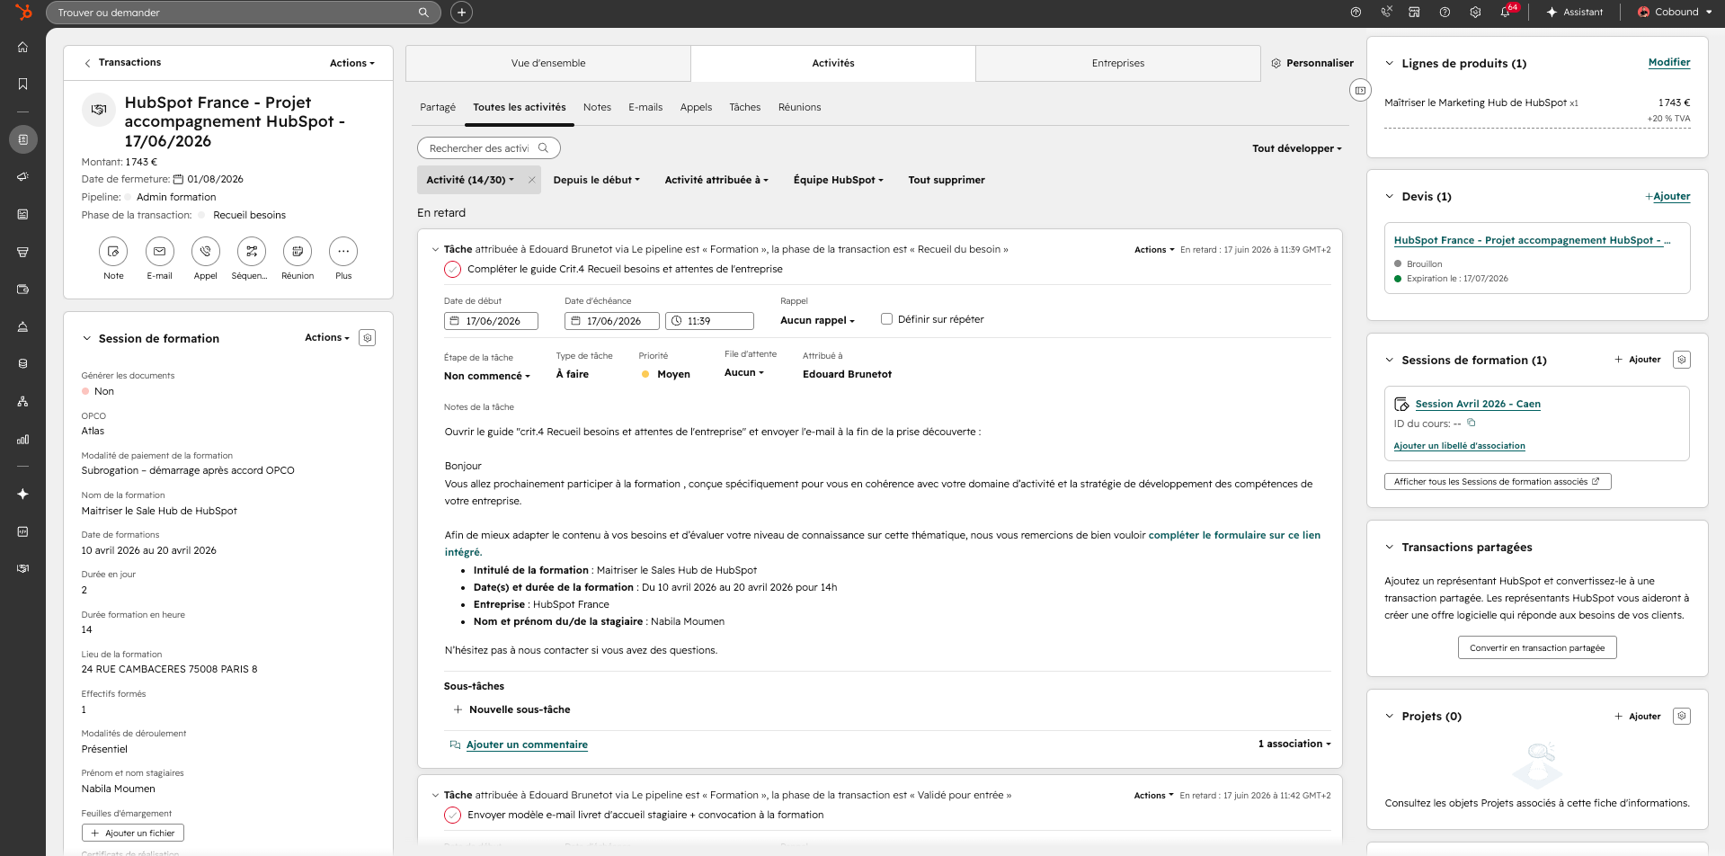Open the Activité (14/30) filter dropdown
Image resolution: width=1725 pixels, height=856 pixels.
coord(470,180)
